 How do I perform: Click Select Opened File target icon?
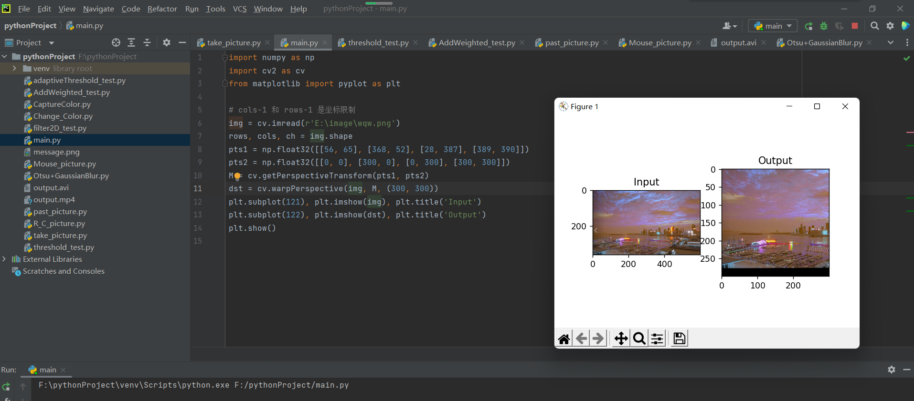pyautogui.click(x=116, y=42)
